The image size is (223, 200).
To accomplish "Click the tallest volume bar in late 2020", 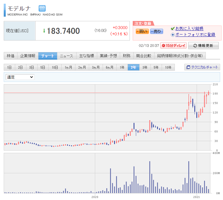I will click(189, 177).
